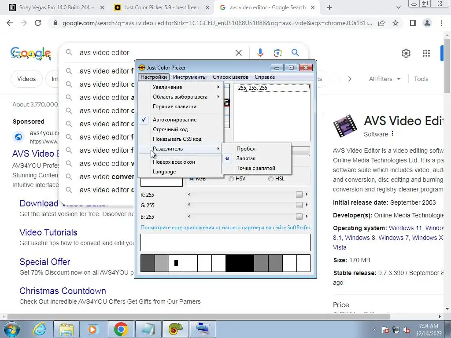Open Chrome three-dot menu
Screen dimensions: 451x338
pyautogui.click(x=441, y=23)
